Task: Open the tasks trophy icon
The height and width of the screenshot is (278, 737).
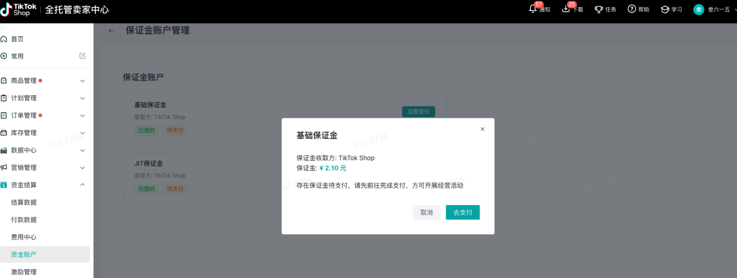Action: tap(599, 9)
